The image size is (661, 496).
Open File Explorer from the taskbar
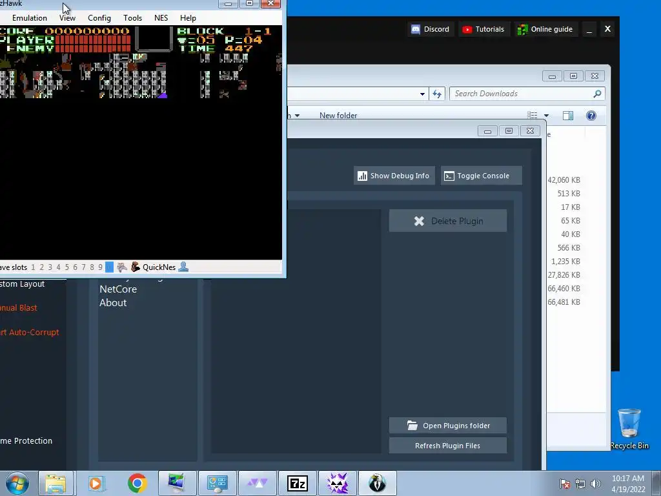click(56, 483)
